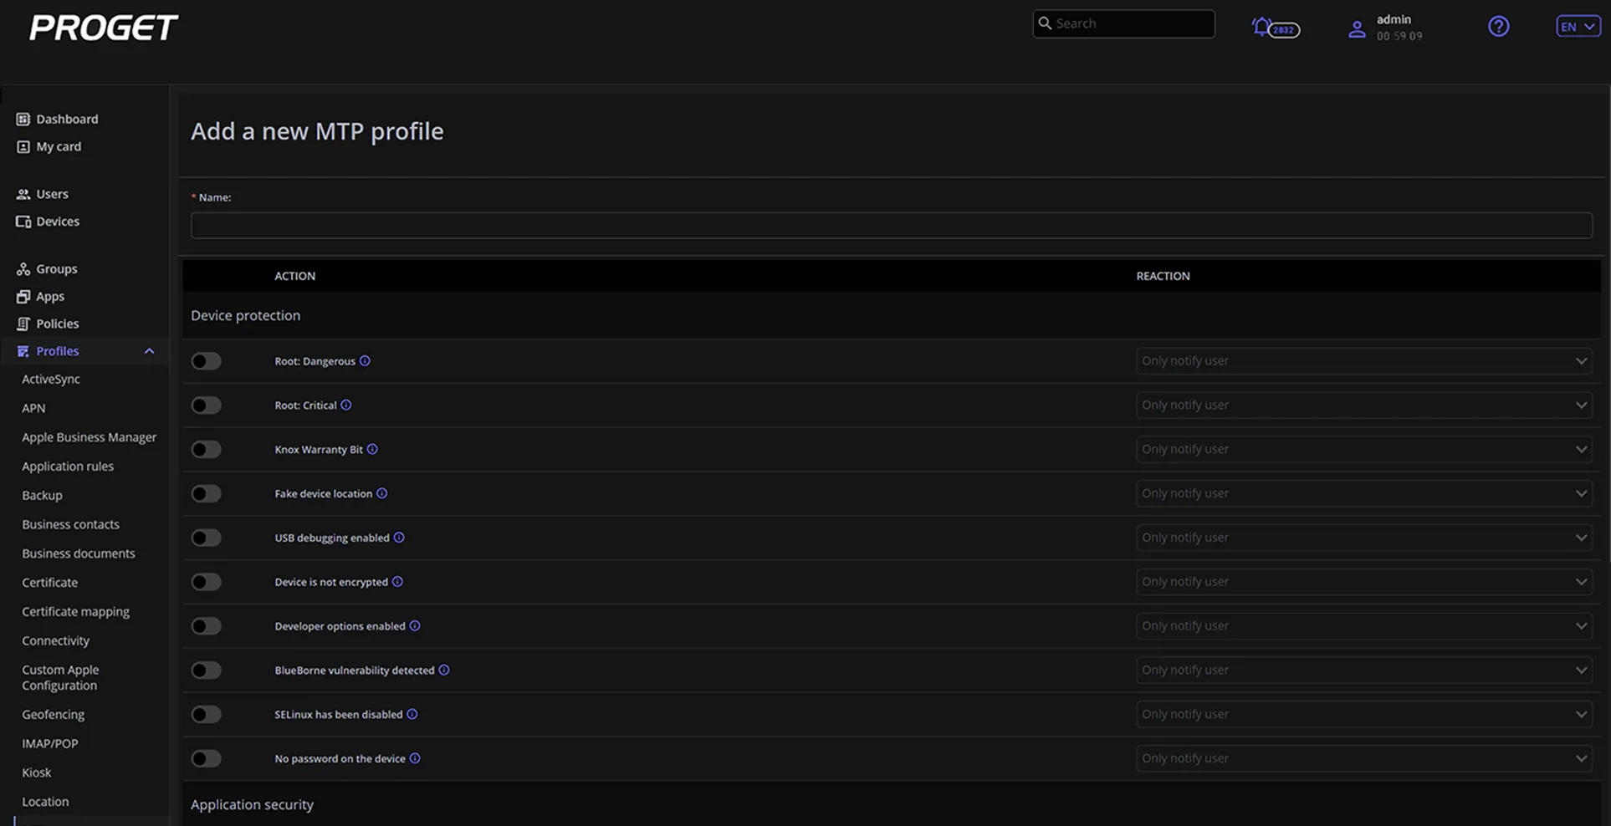Click the search magnifier icon
Screen dimensions: 1611x826
click(x=1045, y=23)
